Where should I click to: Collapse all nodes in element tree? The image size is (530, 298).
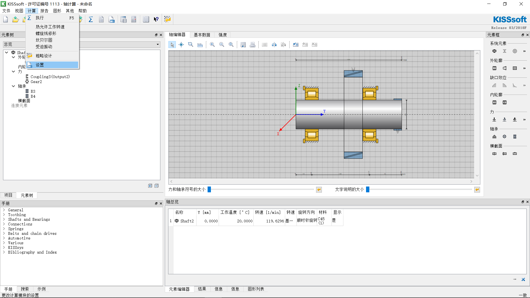point(157,186)
